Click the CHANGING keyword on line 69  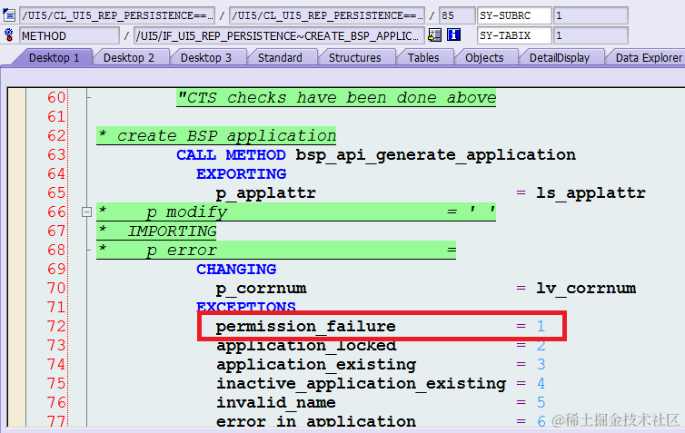[236, 270]
